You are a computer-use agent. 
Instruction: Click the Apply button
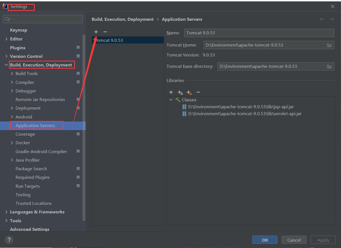(x=323, y=240)
